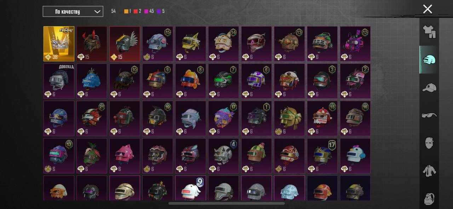453x209 pixels.
Task: Pick the white bunny helmet level 9
Action: [x=190, y=188]
